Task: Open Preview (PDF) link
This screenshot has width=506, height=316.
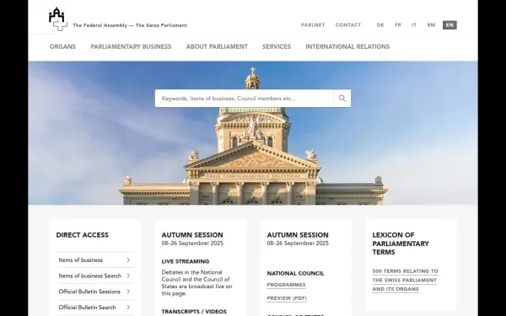Action: pos(287,298)
